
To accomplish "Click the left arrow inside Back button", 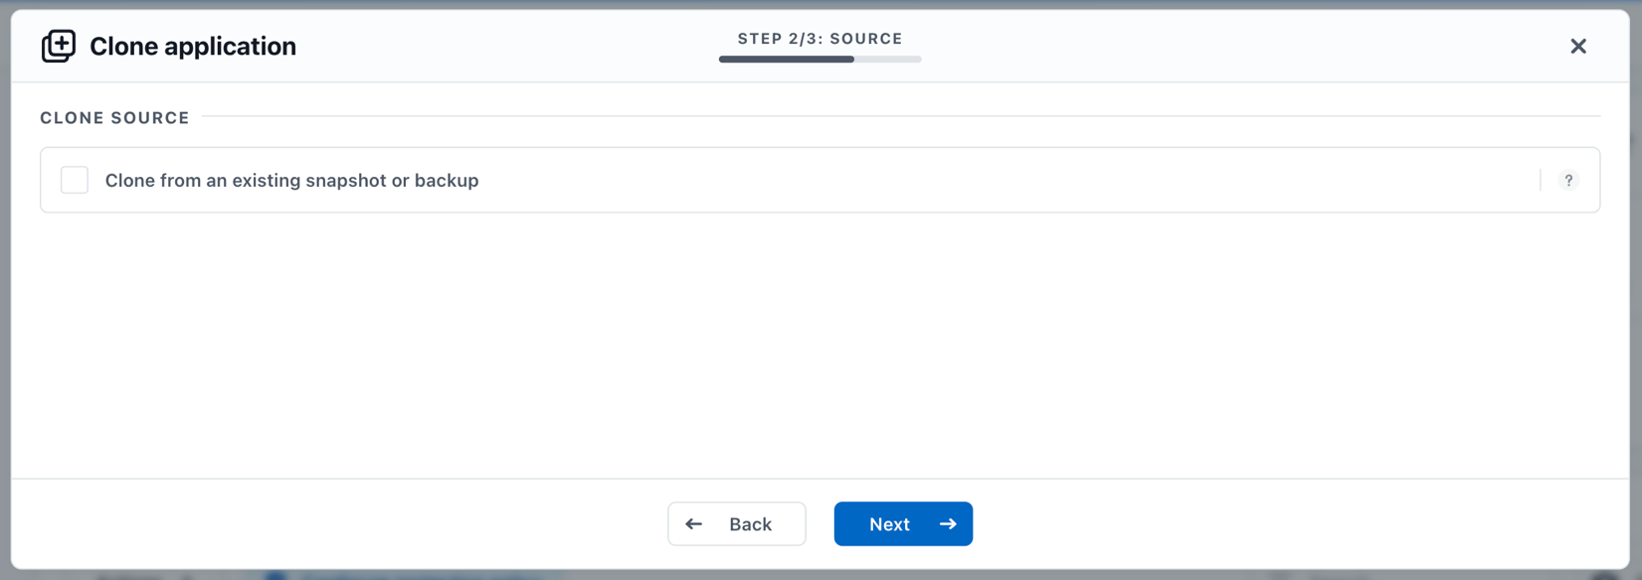I will click(x=694, y=523).
